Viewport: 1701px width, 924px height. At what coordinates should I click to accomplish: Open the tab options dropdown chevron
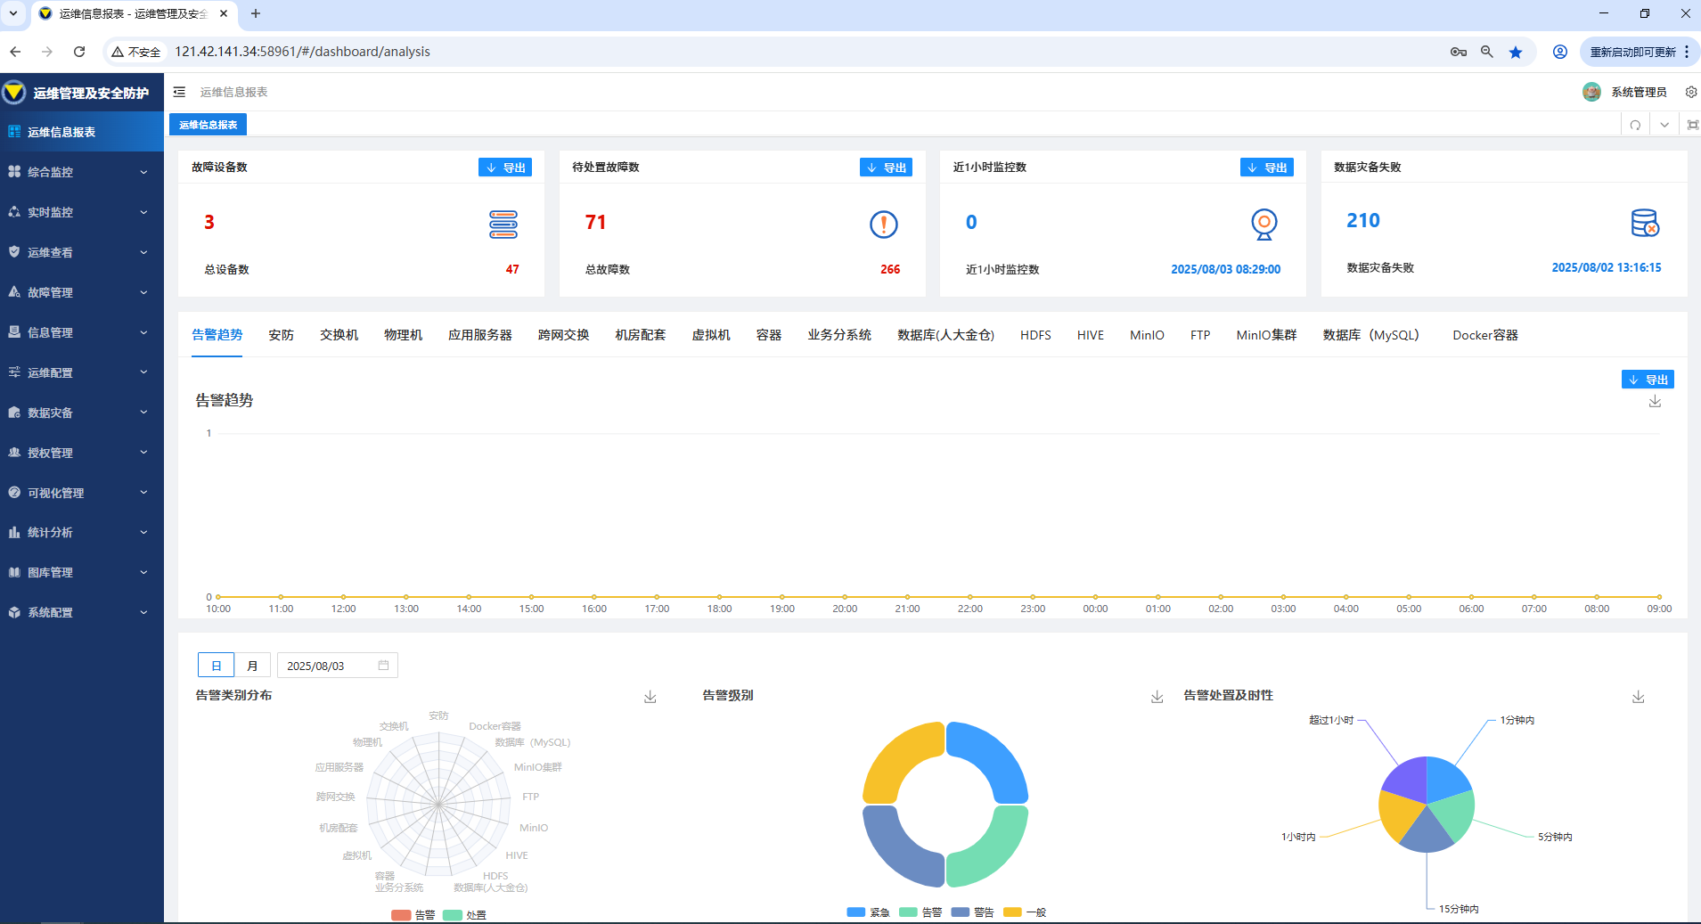point(1664,125)
